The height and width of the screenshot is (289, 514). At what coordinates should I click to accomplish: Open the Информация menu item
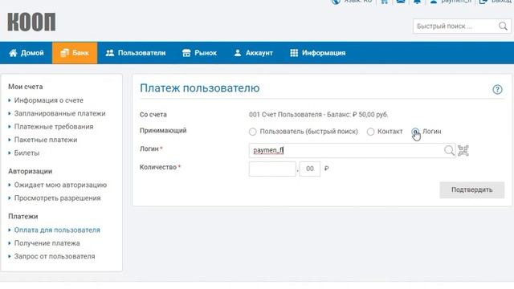(318, 53)
